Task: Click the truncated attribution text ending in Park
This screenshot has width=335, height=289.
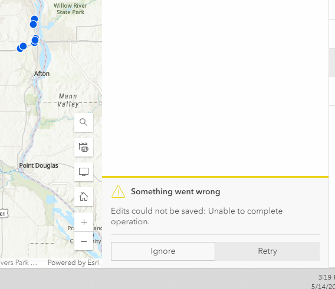Action: pyautogui.click(x=18, y=263)
